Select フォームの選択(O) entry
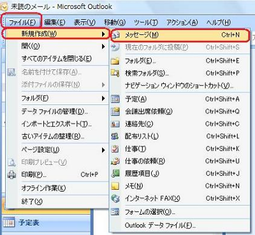Viewport: 255px width, 235px height. click(150, 211)
